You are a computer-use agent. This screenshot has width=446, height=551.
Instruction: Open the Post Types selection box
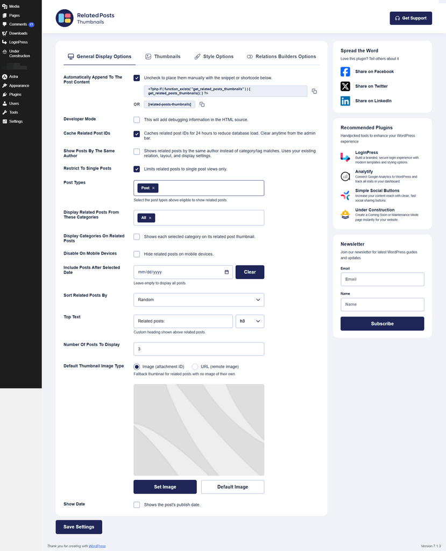(199, 188)
